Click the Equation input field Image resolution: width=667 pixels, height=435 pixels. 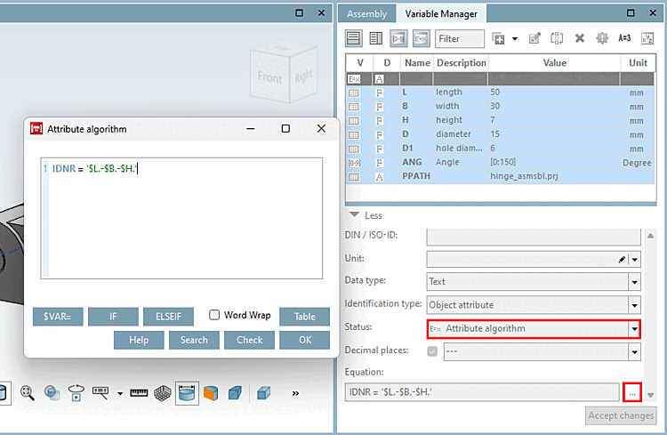tap(482, 392)
